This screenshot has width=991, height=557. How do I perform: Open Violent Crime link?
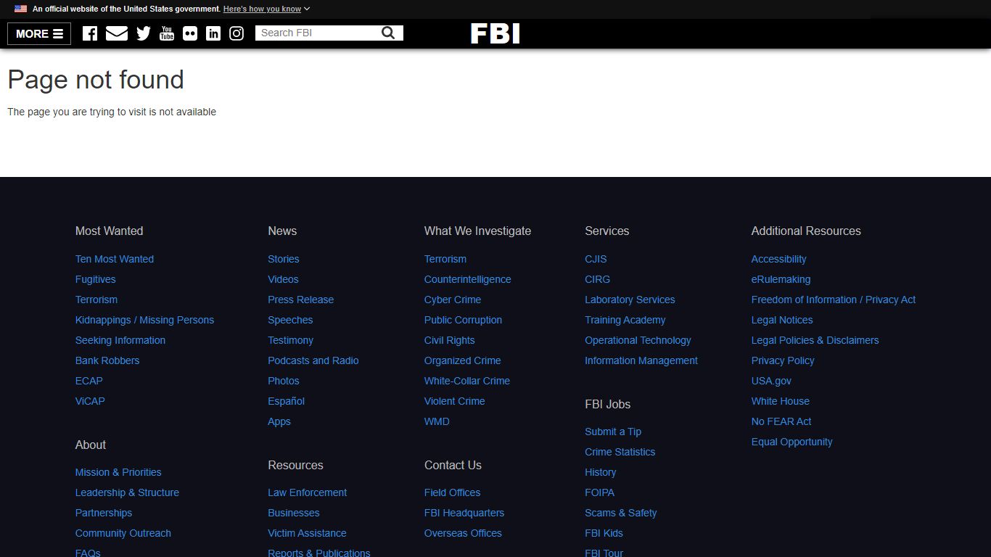[x=455, y=401]
